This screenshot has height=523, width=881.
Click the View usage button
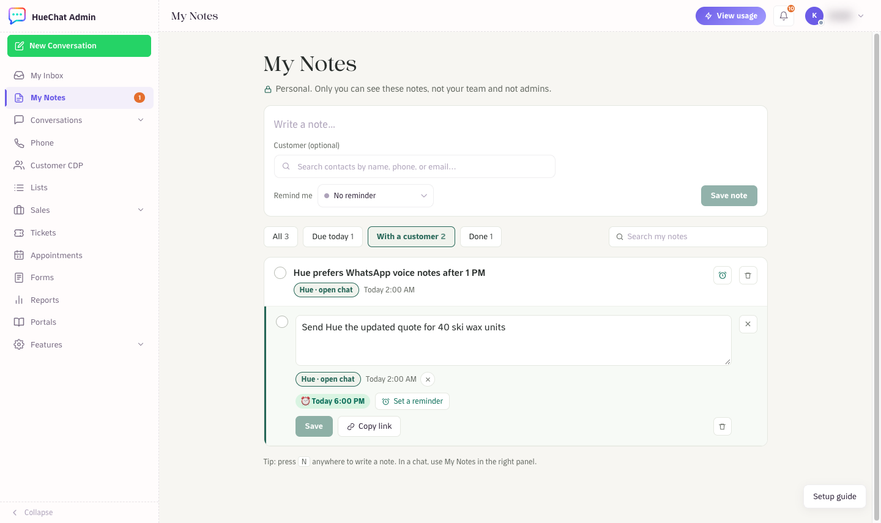[730, 16]
